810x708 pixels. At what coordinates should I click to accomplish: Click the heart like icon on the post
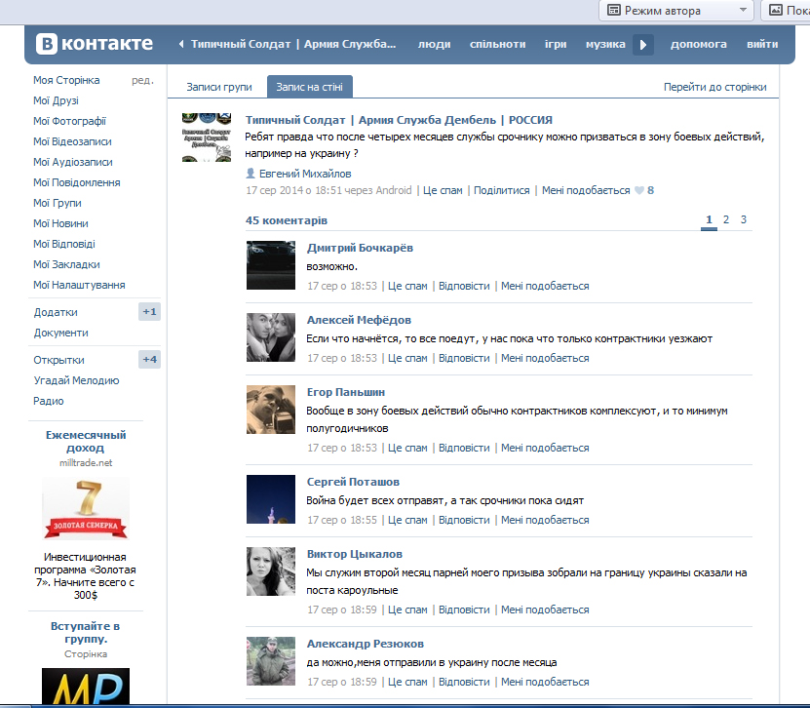click(x=639, y=191)
